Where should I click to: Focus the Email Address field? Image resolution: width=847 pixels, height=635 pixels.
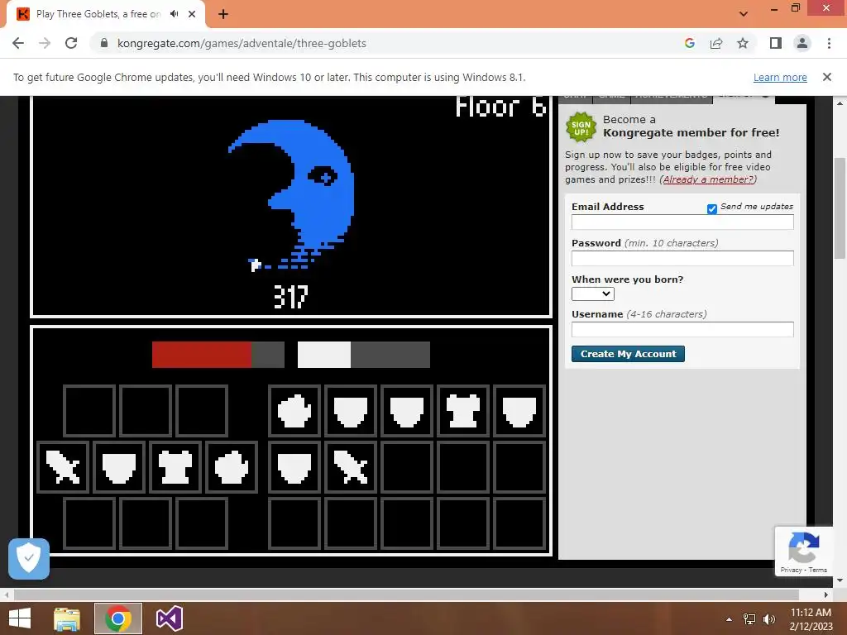click(x=682, y=222)
